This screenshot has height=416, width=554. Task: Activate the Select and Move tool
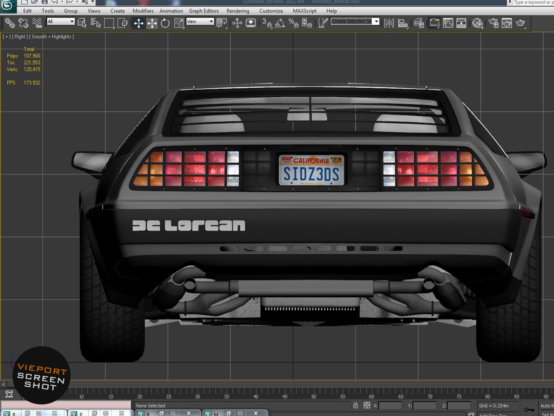pos(138,23)
